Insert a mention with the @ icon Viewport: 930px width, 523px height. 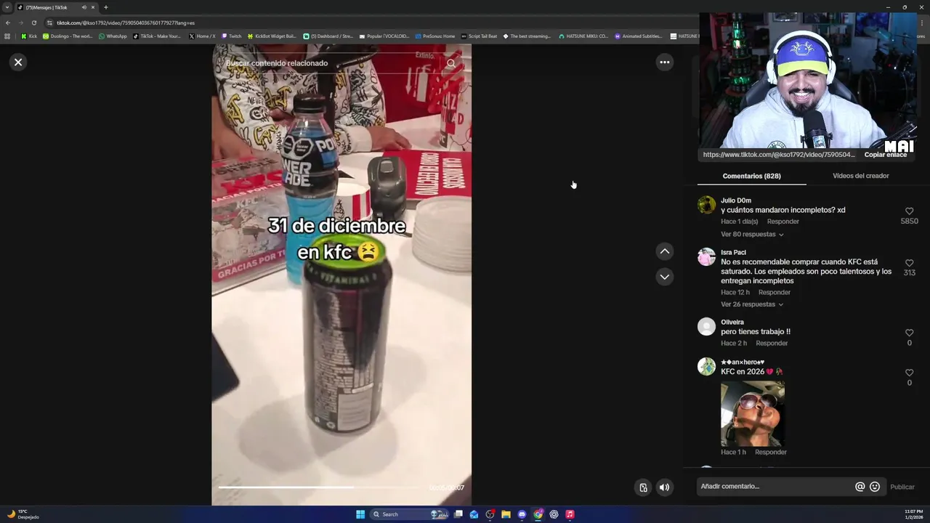[x=860, y=487]
